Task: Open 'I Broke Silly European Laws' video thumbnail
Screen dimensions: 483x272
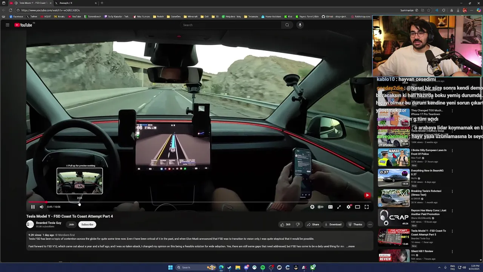Action: [394, 157]
